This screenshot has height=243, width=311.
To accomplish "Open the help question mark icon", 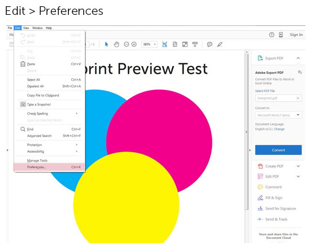I will 272,35.
